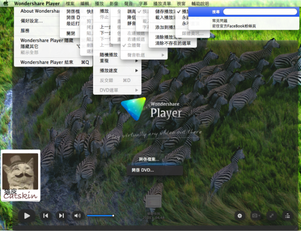Choose 載入播放 load playlist entry
Image resolution: width=301 pixels, height=231 pixels.
pos(165,17)
